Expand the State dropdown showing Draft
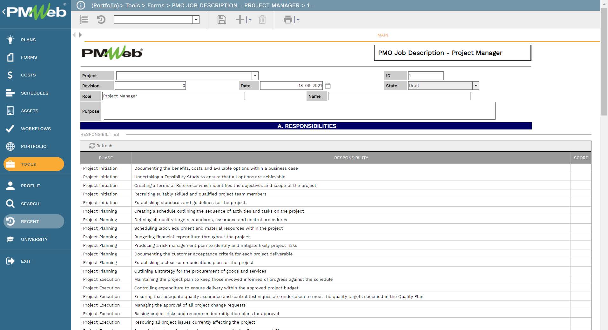This screenshot has width=608, height=330. (x=476, y=86)
